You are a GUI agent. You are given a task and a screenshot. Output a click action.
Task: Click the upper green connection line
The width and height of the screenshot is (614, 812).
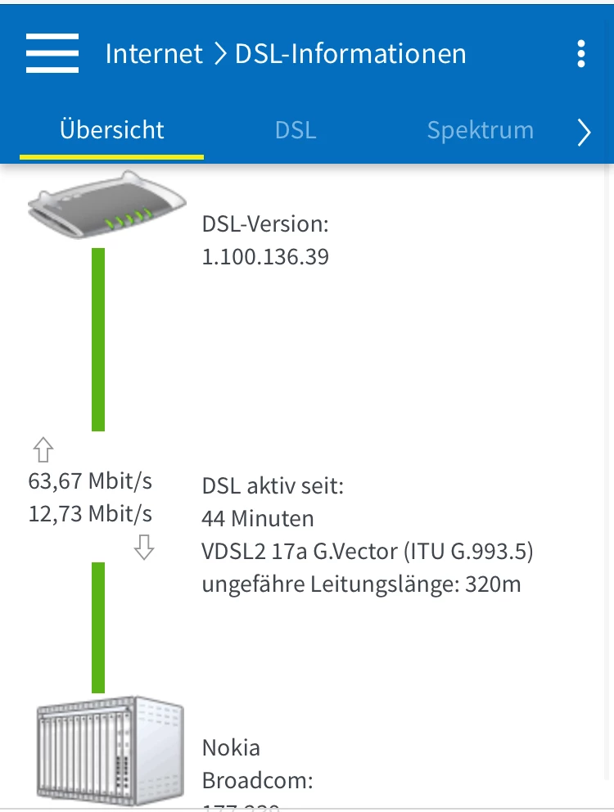(x=98, y=339)
